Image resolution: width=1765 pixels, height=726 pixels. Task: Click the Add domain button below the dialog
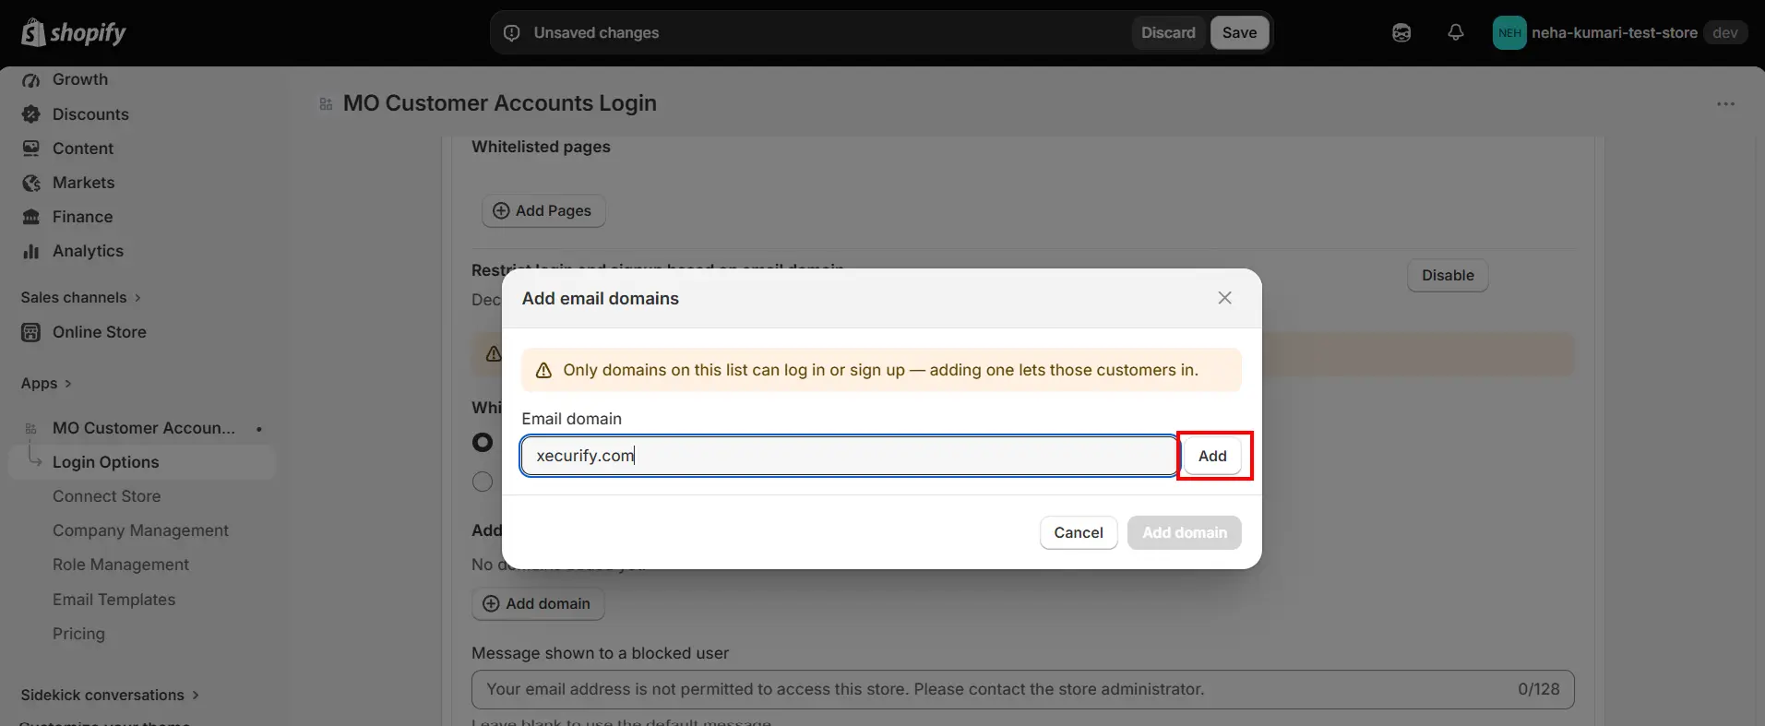(538, 603)
